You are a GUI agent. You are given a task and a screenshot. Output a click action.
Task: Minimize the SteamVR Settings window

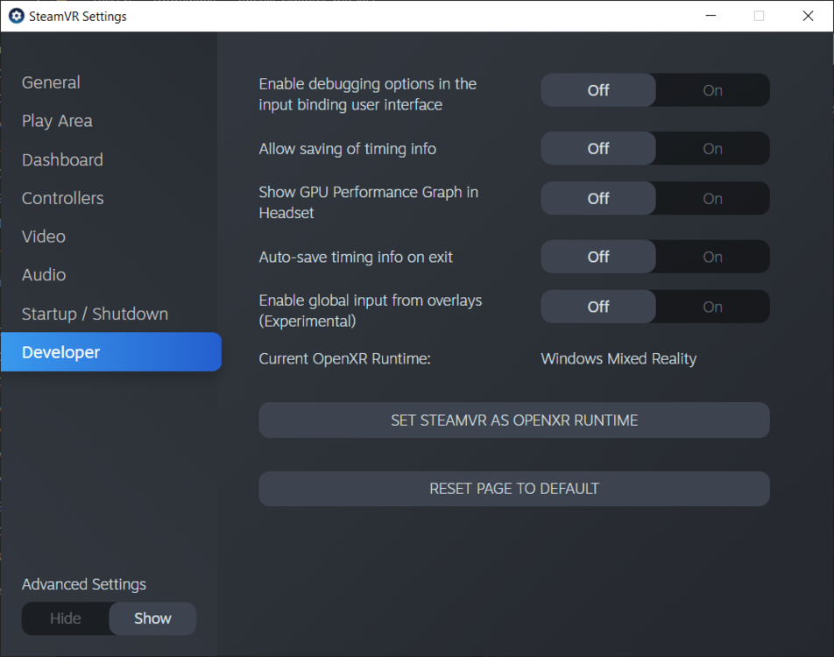710,16
